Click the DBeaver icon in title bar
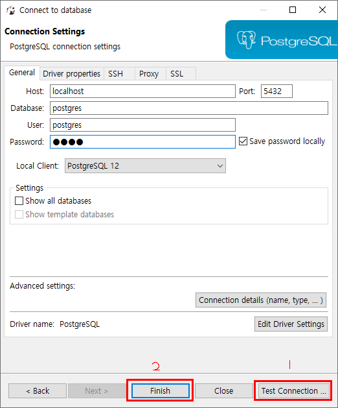The width and height of the screenshot is (338, 408). 10,10
